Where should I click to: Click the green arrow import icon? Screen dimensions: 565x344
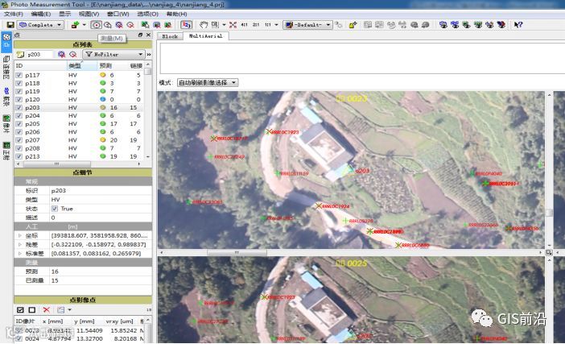coord(75,25)
